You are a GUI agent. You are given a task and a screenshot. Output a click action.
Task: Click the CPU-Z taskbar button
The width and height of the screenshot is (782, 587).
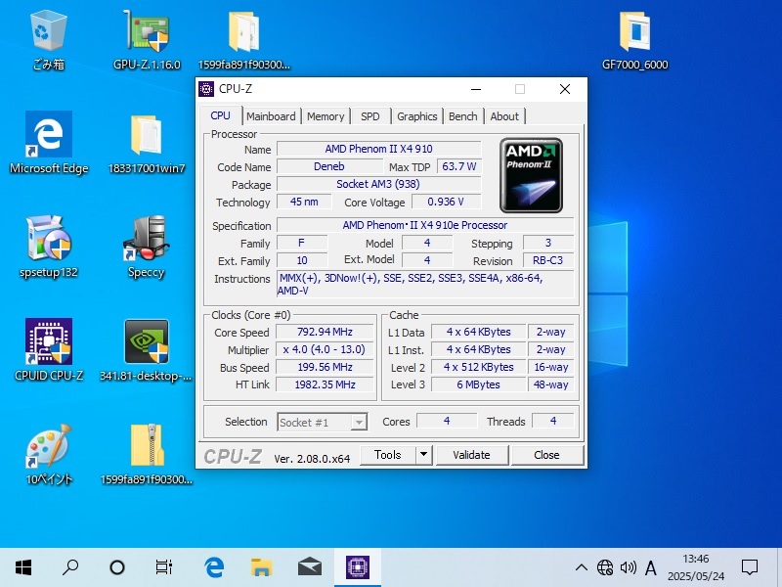click(358, 567)
